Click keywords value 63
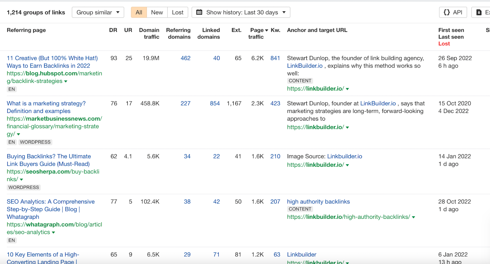 (277, 255)
